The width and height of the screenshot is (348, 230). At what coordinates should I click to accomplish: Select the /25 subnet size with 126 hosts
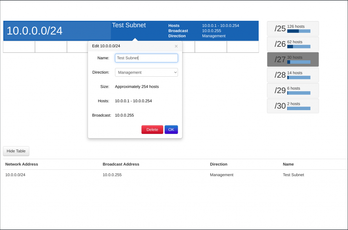(293, 28)
